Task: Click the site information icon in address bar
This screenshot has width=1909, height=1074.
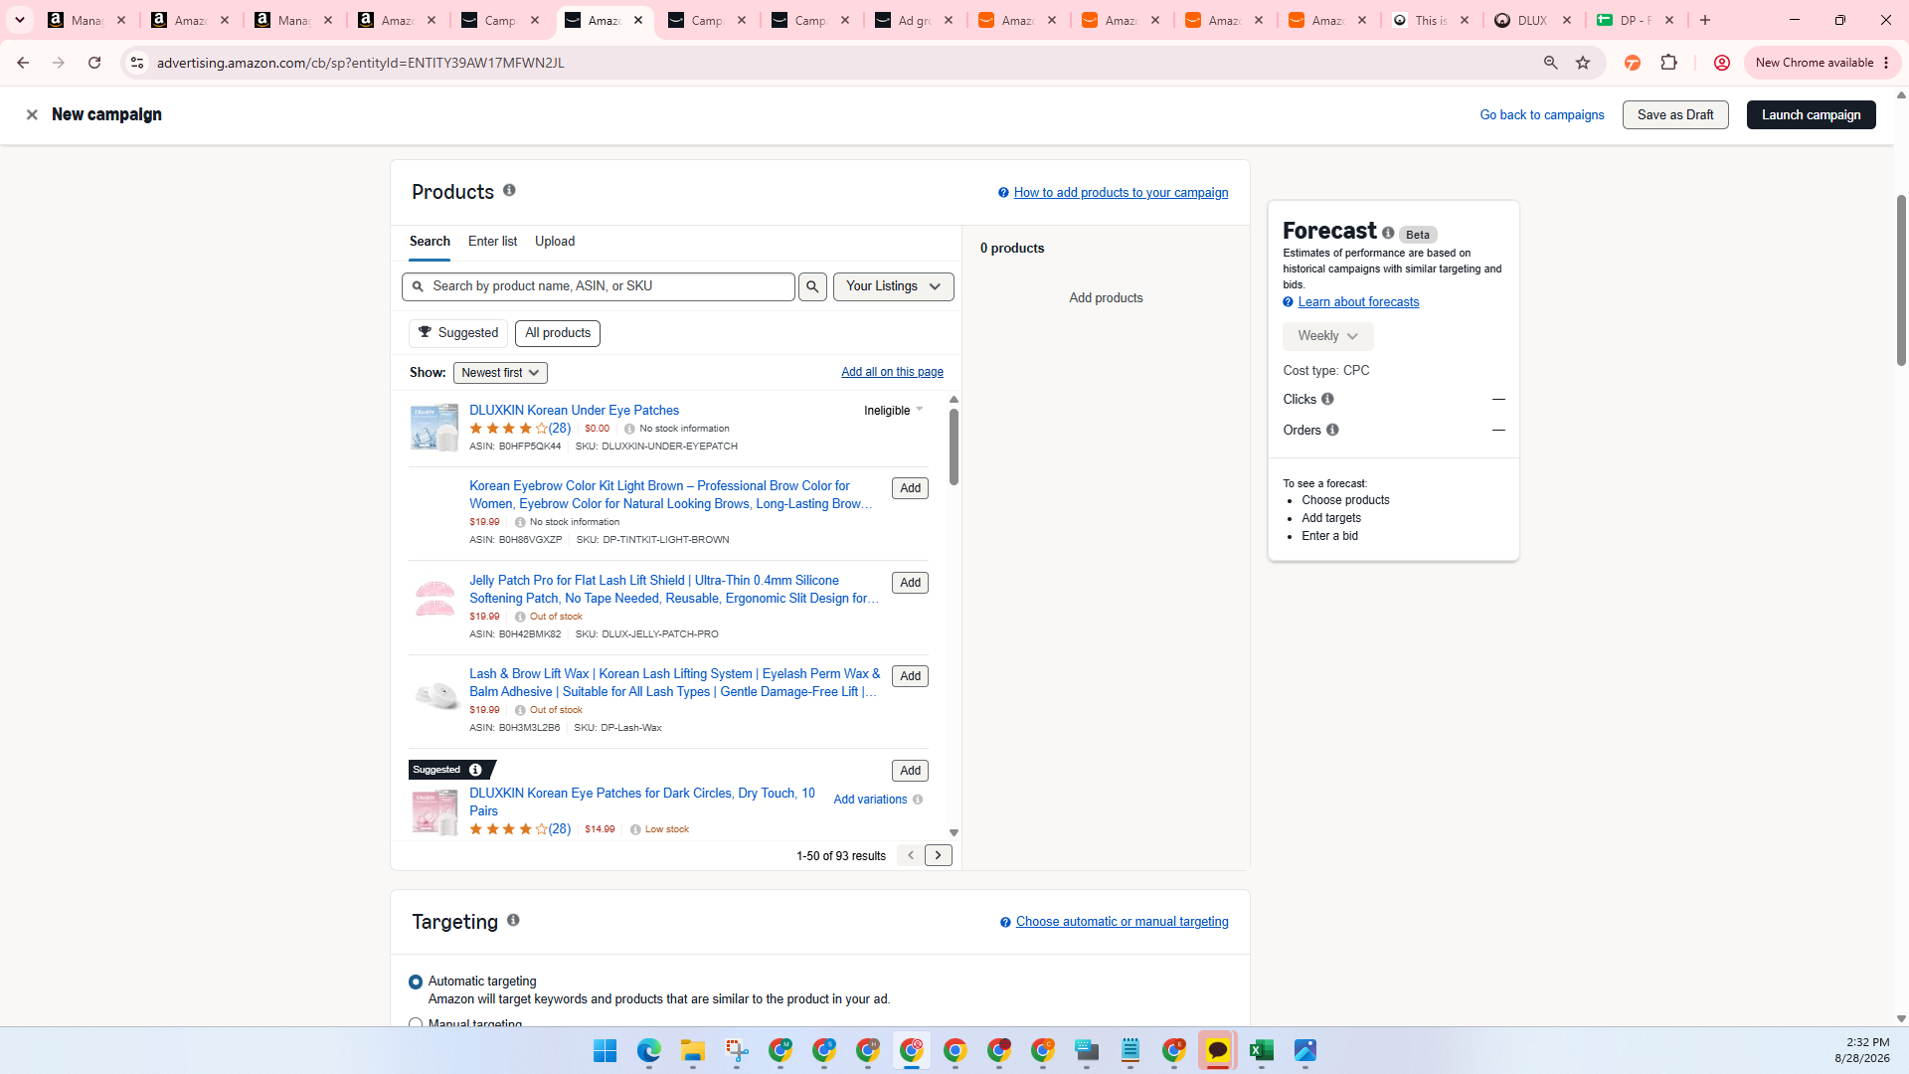Action: 137,63
